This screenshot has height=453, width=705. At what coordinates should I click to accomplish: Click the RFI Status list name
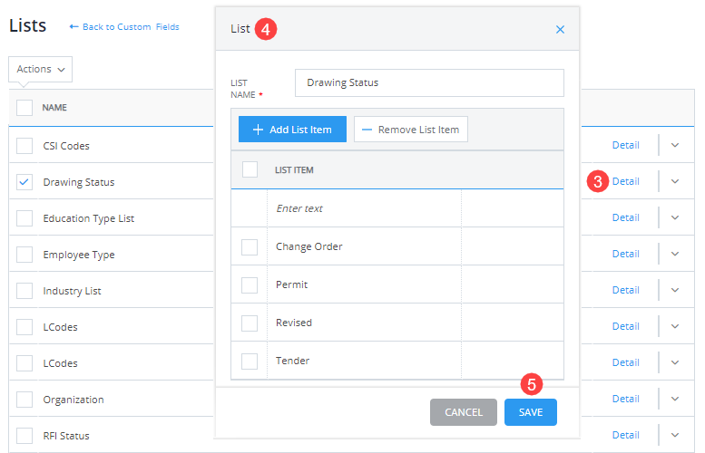[x=66, y=436]
